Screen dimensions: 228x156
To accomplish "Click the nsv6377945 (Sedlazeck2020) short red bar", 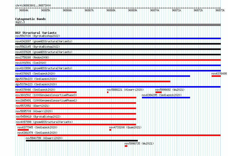I will pyautogui.click(x=23, y=130).
